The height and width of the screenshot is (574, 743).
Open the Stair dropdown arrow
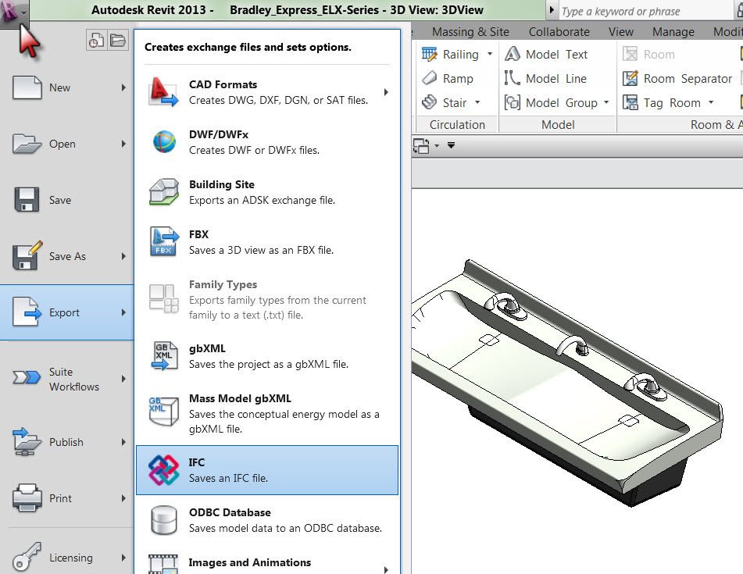[477, 102]
